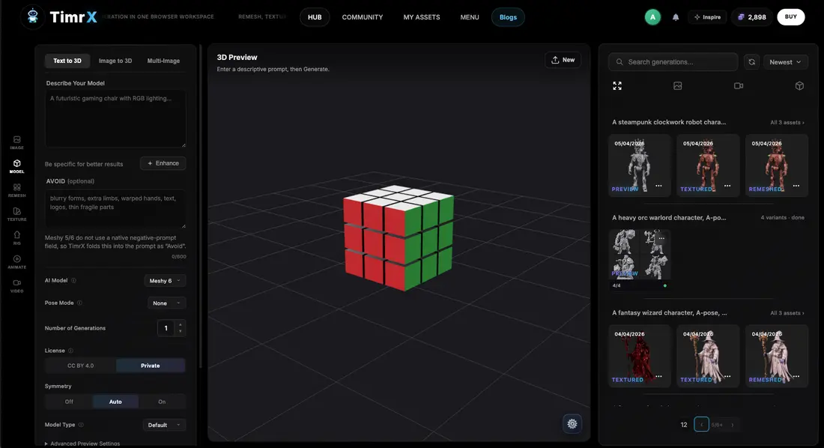This screenshot has width=824, height=448.
Task: Open the Video tool in sidebar
Action: pyautogui.click(x=16, y=285)
